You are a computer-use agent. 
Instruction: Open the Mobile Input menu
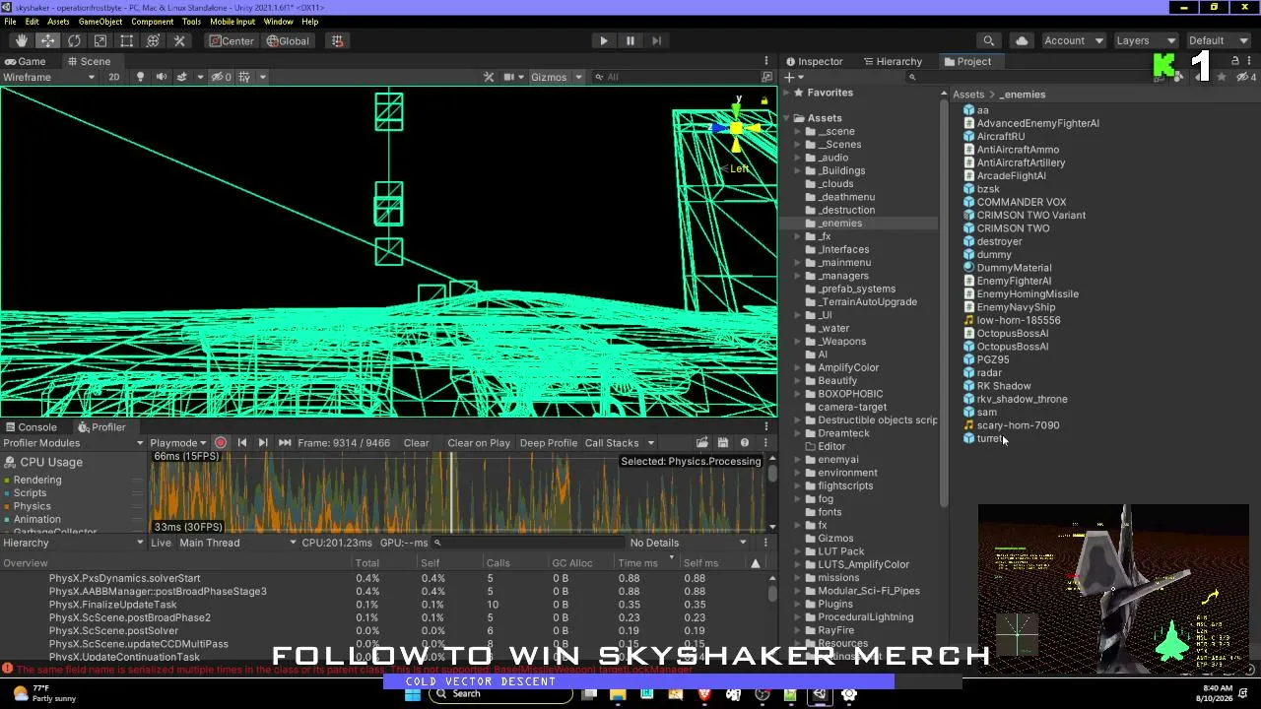(232, 22)
